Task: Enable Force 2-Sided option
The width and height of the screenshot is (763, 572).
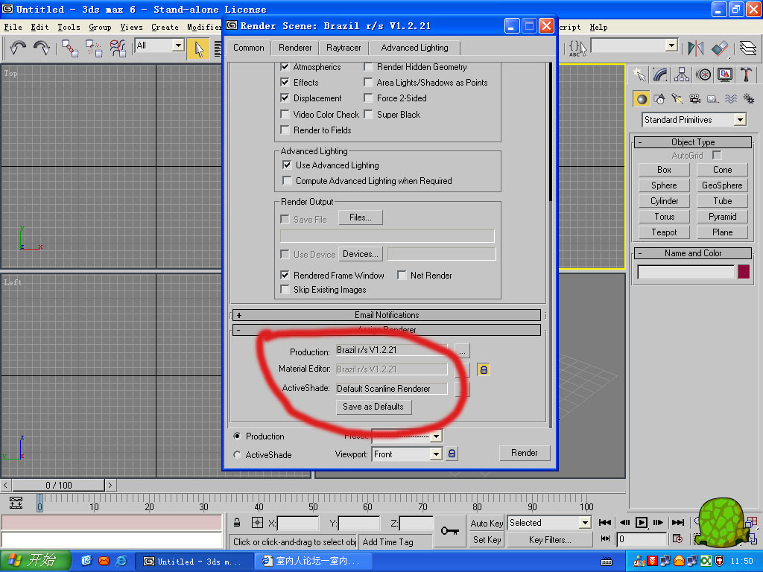Action: [368, 98]
